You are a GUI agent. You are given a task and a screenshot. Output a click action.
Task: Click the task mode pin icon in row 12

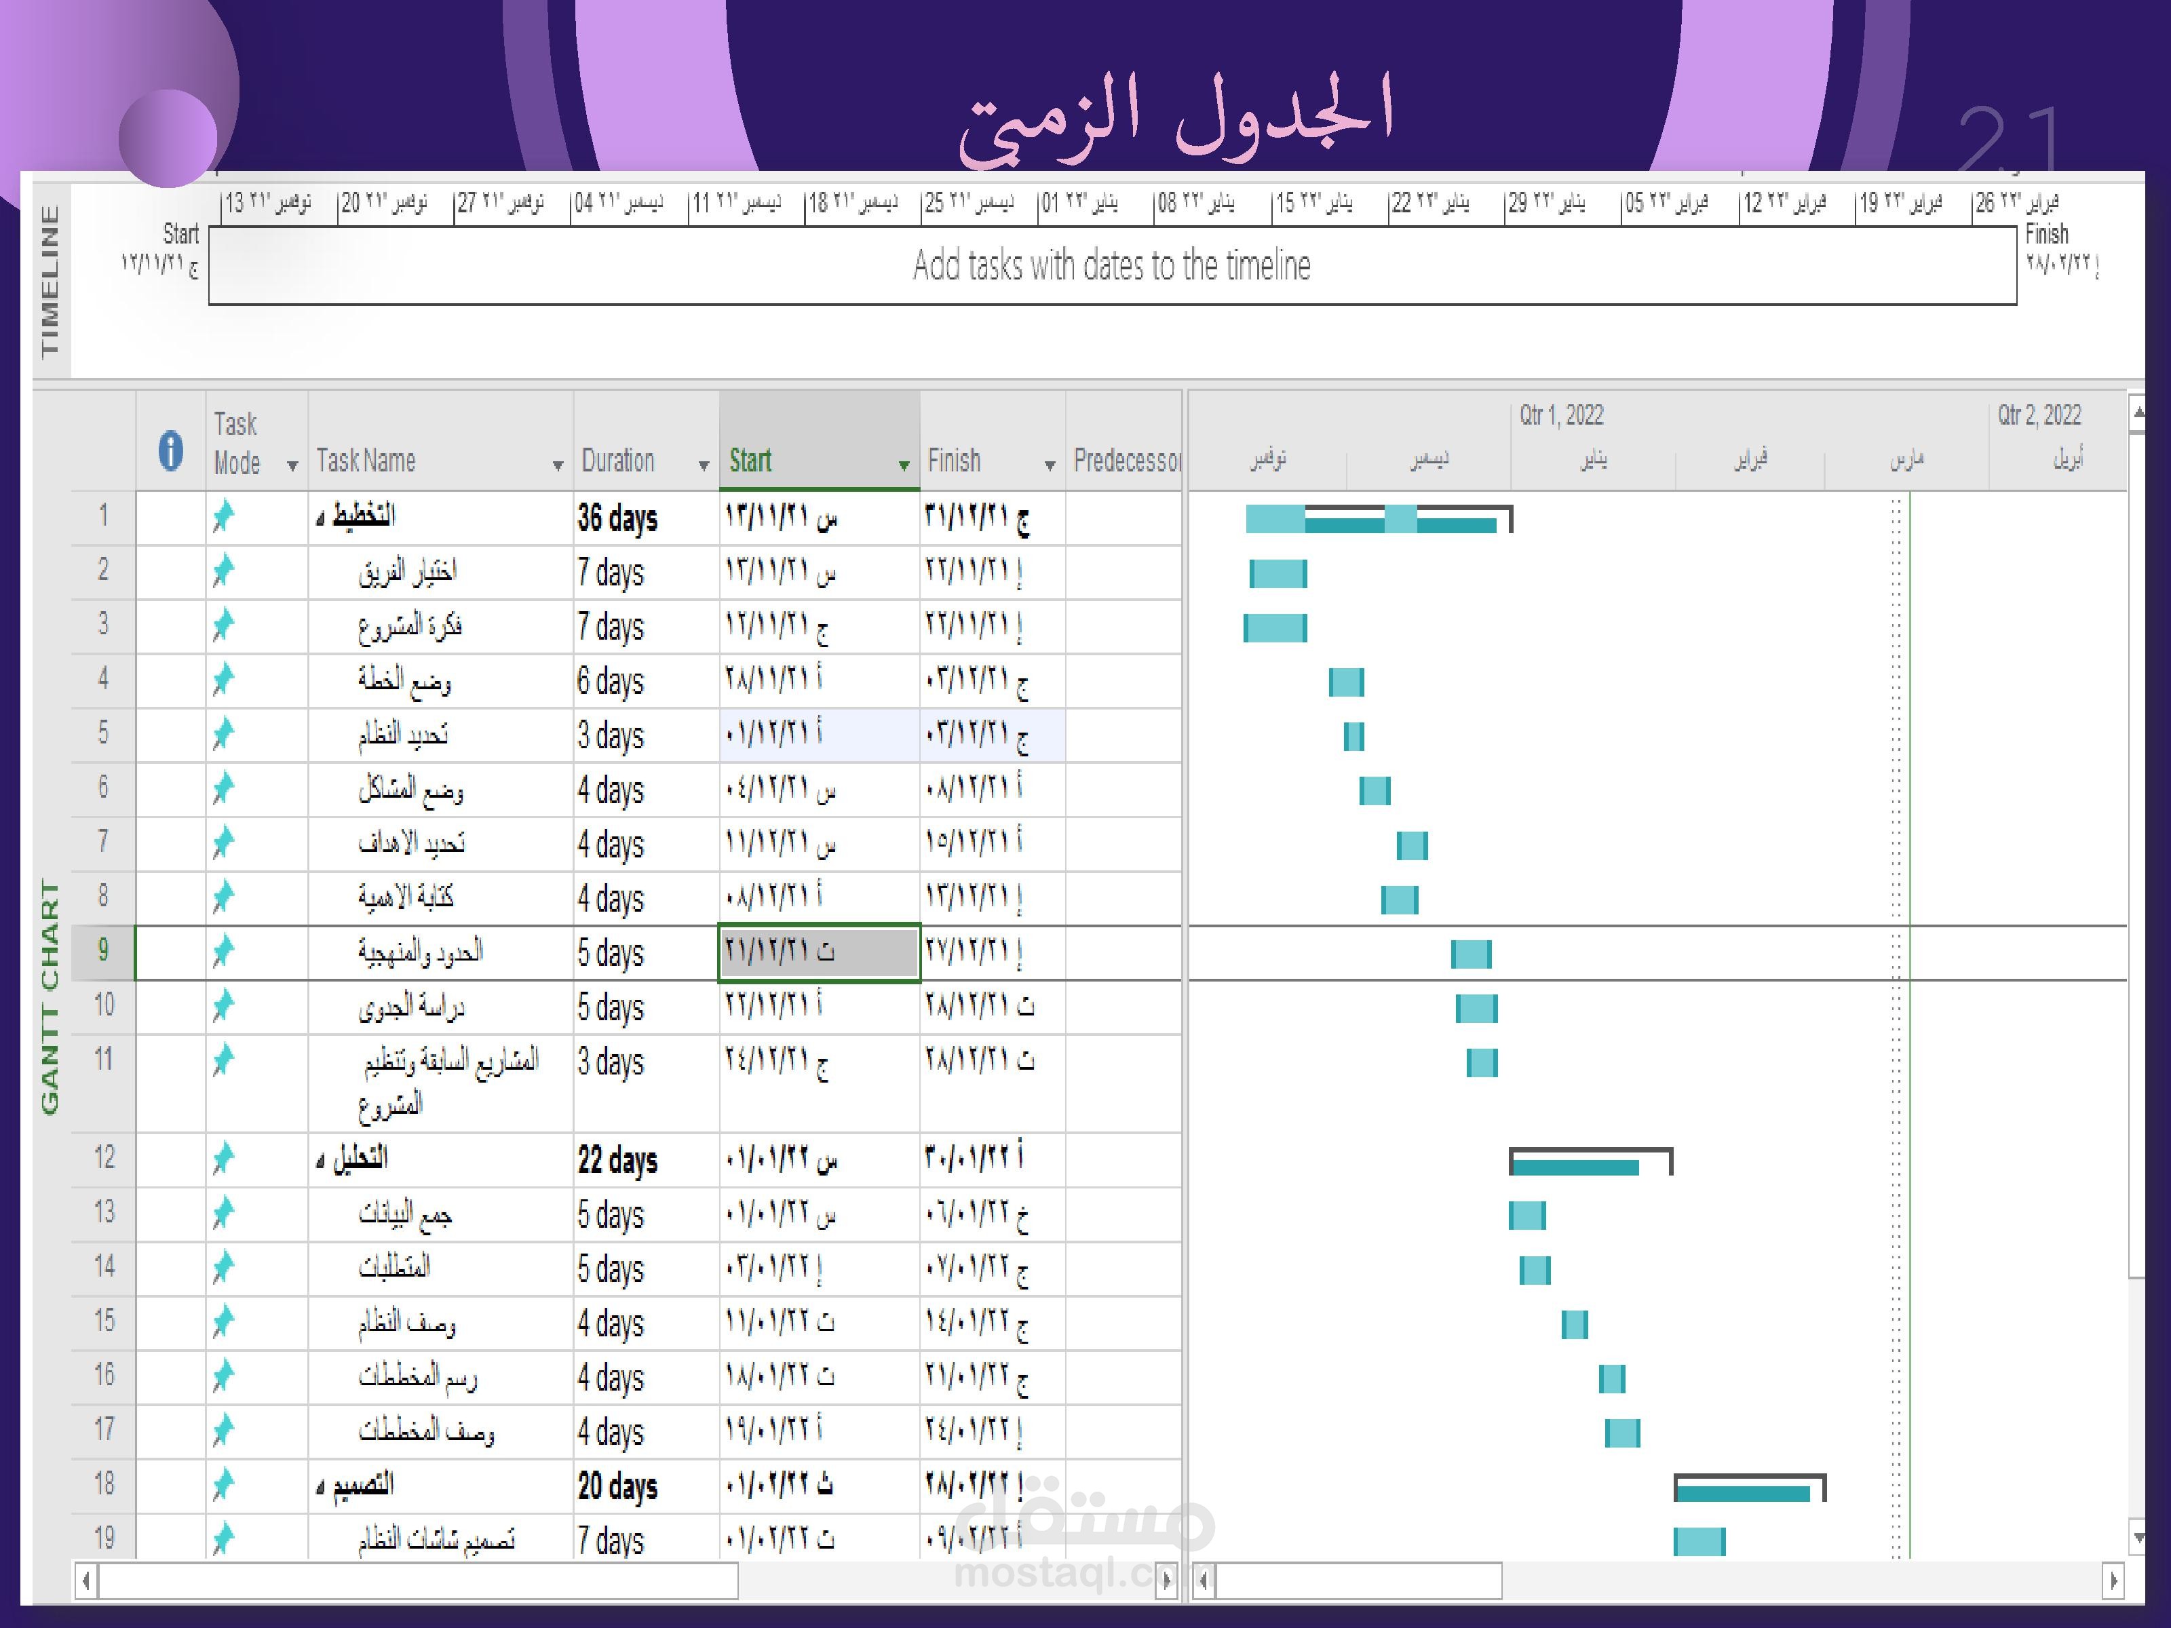pyautogui.click(x=224, y=1158)
